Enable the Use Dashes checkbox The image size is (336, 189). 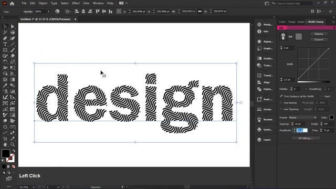(x=281, y=103)
